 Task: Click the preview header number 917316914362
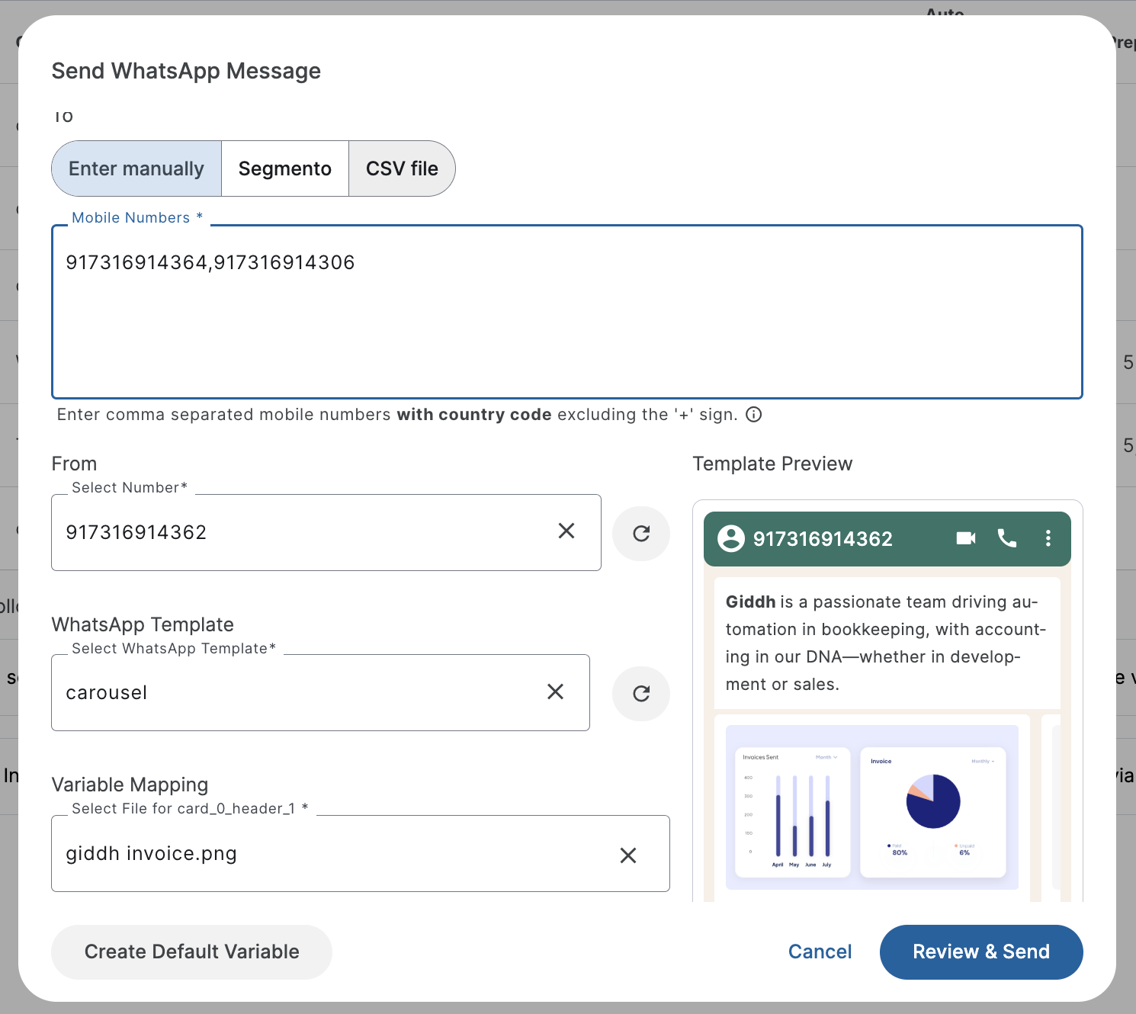point(823,539)
